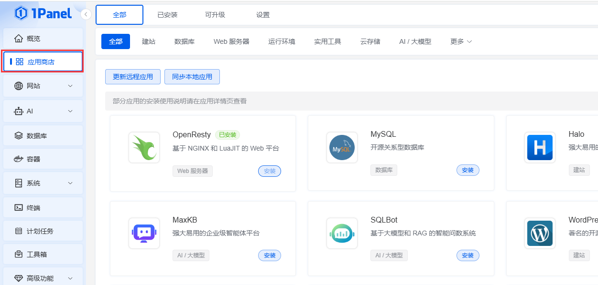Screen dimensions: 598x285
Task: Click the grid icon beside 应用商店
Action: 20,61
